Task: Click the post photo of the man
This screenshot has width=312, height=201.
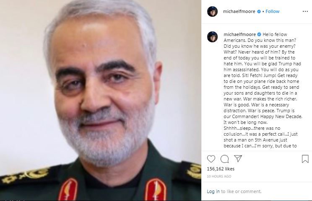Action: 101,100
